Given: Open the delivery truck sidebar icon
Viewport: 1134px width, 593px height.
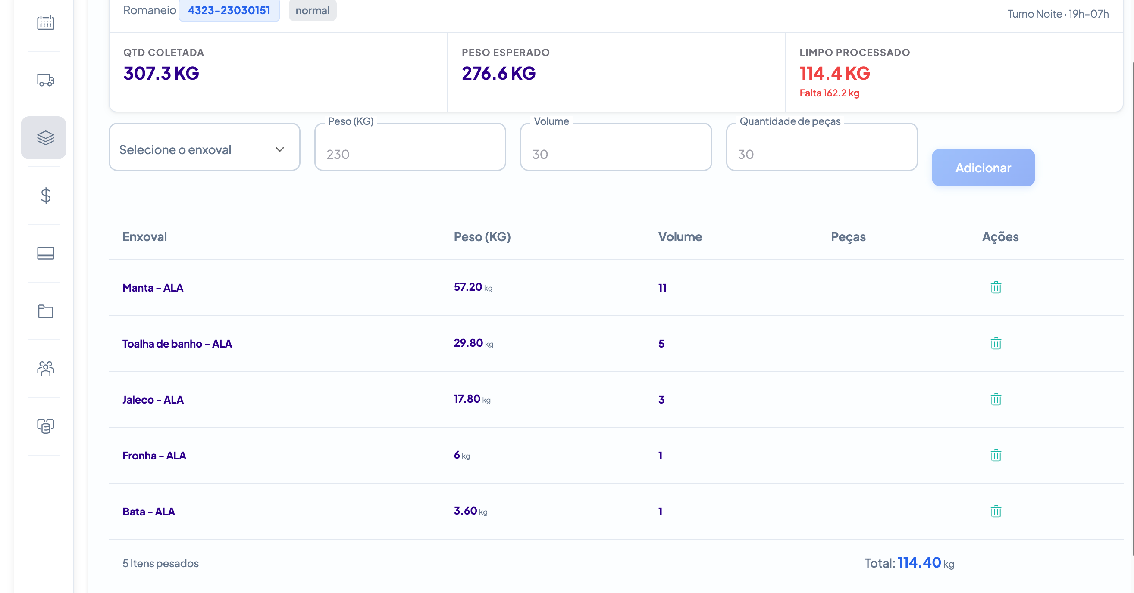Looking at the screenshot, I should [45, 80].
